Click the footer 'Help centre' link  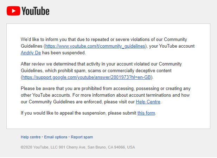31,137
